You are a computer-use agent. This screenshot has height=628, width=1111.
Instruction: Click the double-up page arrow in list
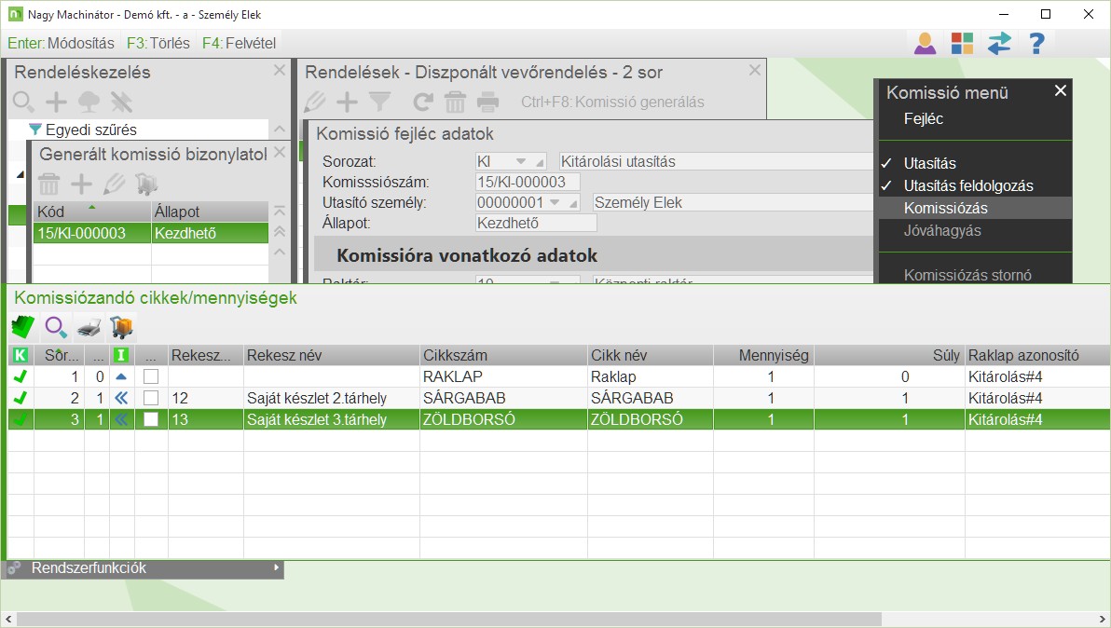pyautogui.click(x=280, y=231)
